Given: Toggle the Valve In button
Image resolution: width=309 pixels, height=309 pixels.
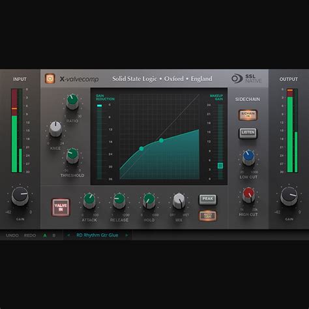Looking at the screenshot, I should pos(61,207).
